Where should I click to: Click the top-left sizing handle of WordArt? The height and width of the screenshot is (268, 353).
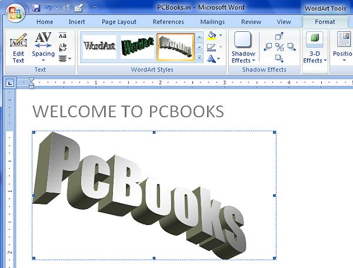point(34,132)
